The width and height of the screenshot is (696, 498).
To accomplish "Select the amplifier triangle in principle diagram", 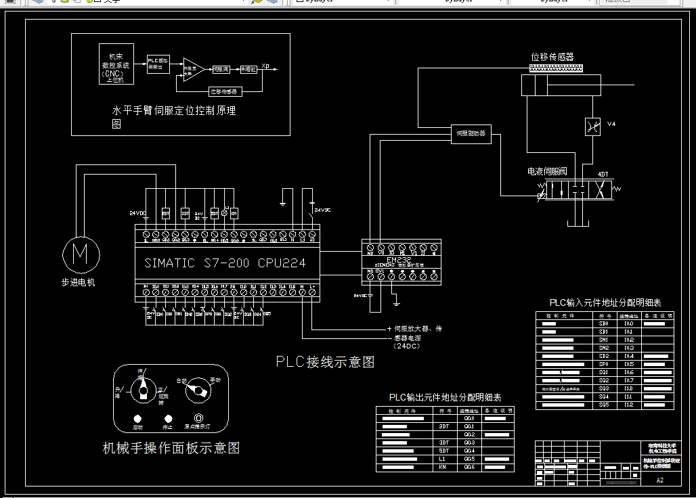I will (194, 70).
